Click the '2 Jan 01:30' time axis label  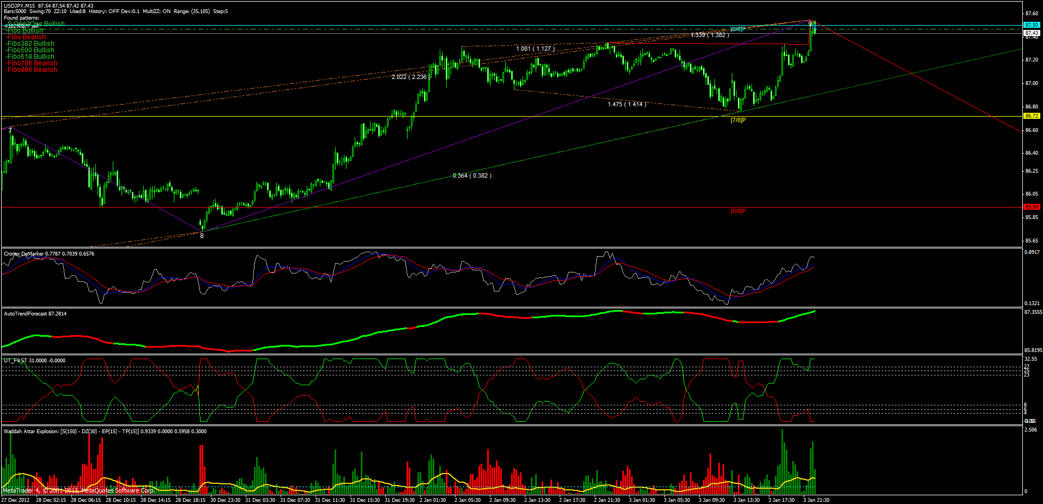pyautogui.click(x=433, y=500)
